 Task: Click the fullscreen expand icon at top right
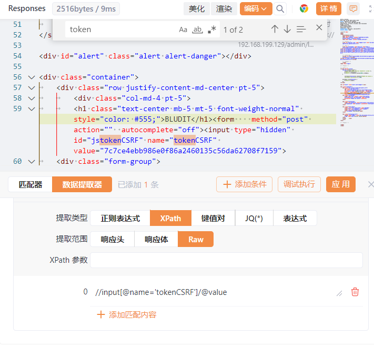[371, 9]
